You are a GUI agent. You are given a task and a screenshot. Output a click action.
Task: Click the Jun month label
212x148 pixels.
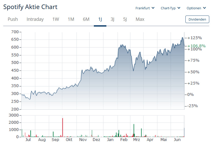point(177,140)
